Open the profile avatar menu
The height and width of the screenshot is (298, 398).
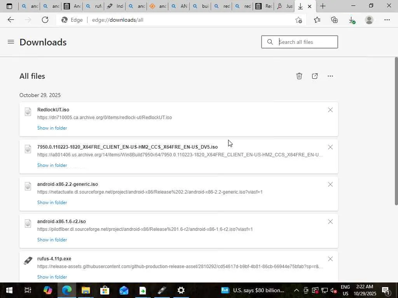(369, 20)
